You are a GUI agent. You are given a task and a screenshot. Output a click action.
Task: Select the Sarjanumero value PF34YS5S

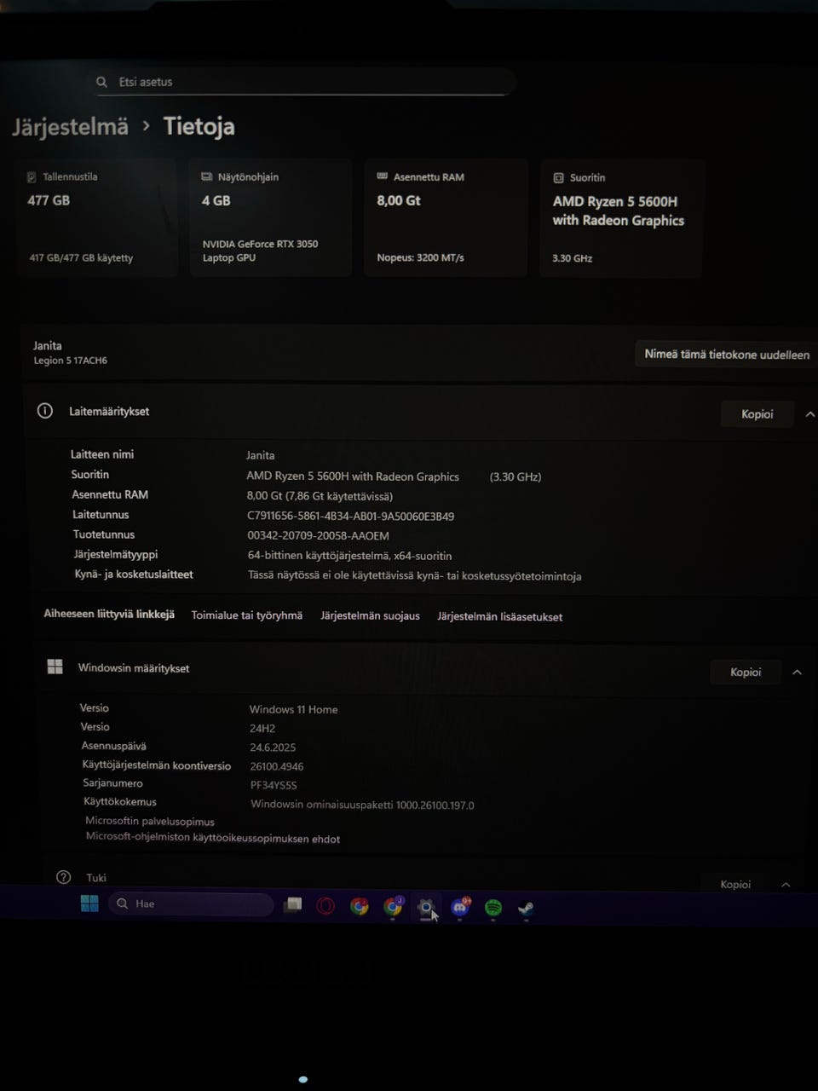pyautogui.click(x=274, y=785)
